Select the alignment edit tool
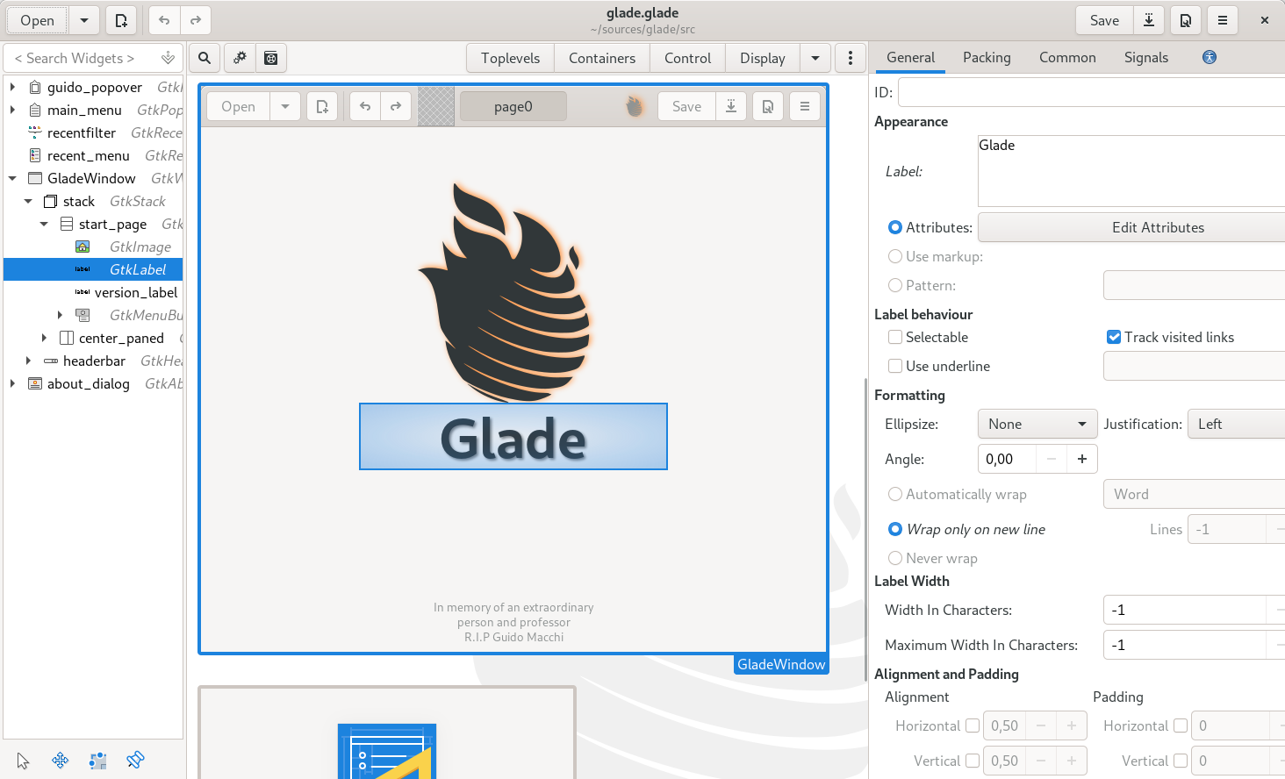Image resolution: width=1285 pixels, height=779 pixels. tap(135, 761)
